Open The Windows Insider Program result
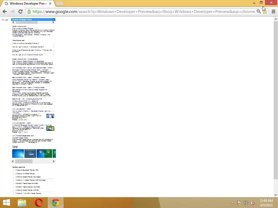 click(23, 28)
